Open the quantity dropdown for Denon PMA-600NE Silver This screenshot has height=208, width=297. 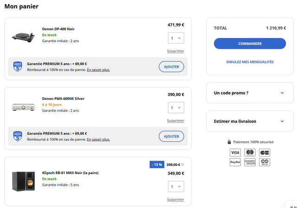(176, 108)
